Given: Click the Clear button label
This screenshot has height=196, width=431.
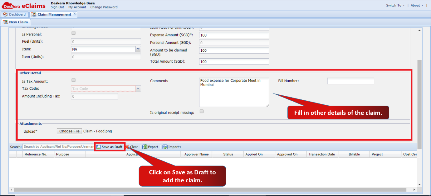Looking at the screenshot, I should click(134, 147).
